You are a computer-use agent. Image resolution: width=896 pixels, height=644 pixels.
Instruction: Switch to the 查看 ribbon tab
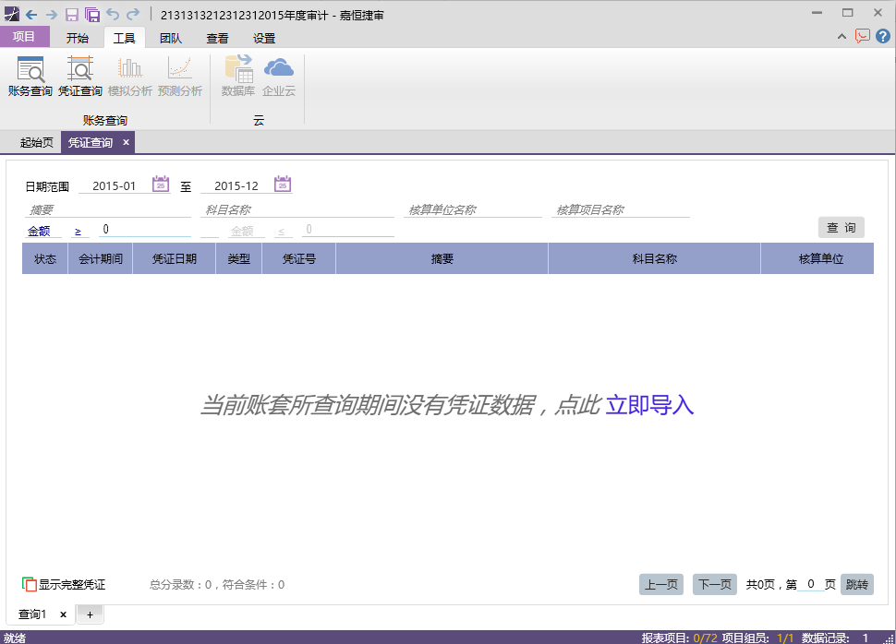tap(217, 38)
